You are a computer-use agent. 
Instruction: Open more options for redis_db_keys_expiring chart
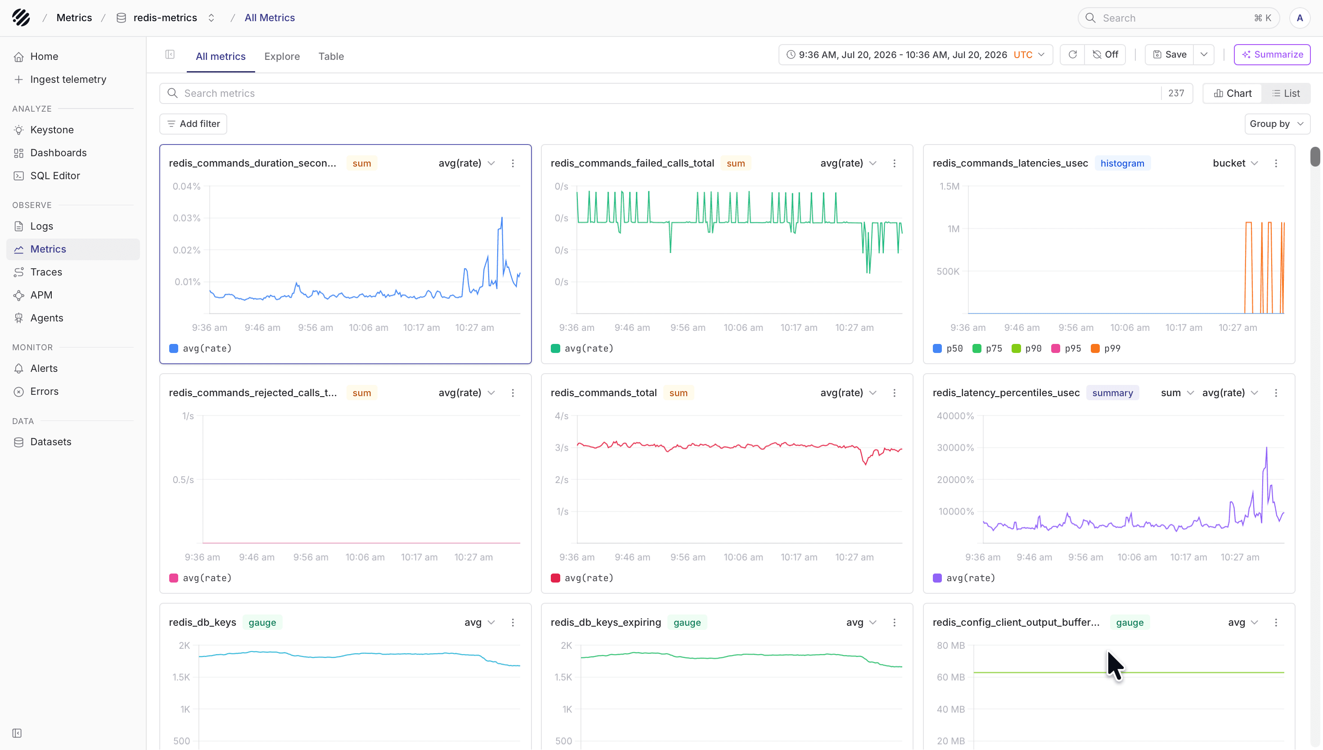pyautogui.click(x=894, y=623)
